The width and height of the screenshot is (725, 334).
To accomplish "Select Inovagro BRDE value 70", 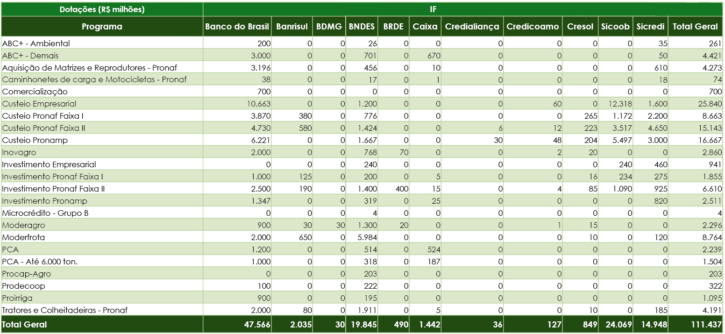I will [x=393, y=152].
